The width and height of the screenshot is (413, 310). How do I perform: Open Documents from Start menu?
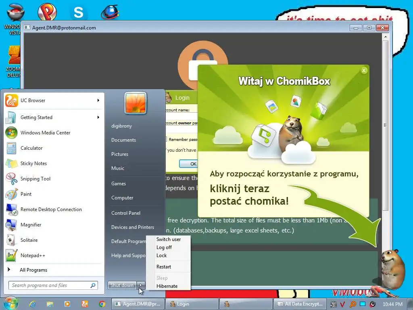pyautogui.click(x=123, y=140)
